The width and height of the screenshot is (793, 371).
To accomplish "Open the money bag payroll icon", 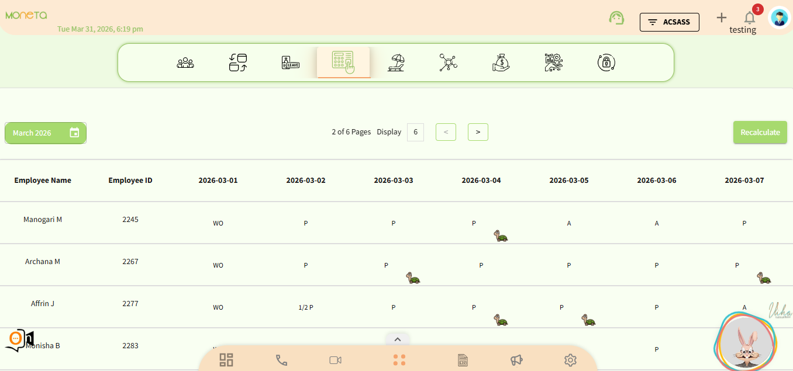I will [501, 63].
